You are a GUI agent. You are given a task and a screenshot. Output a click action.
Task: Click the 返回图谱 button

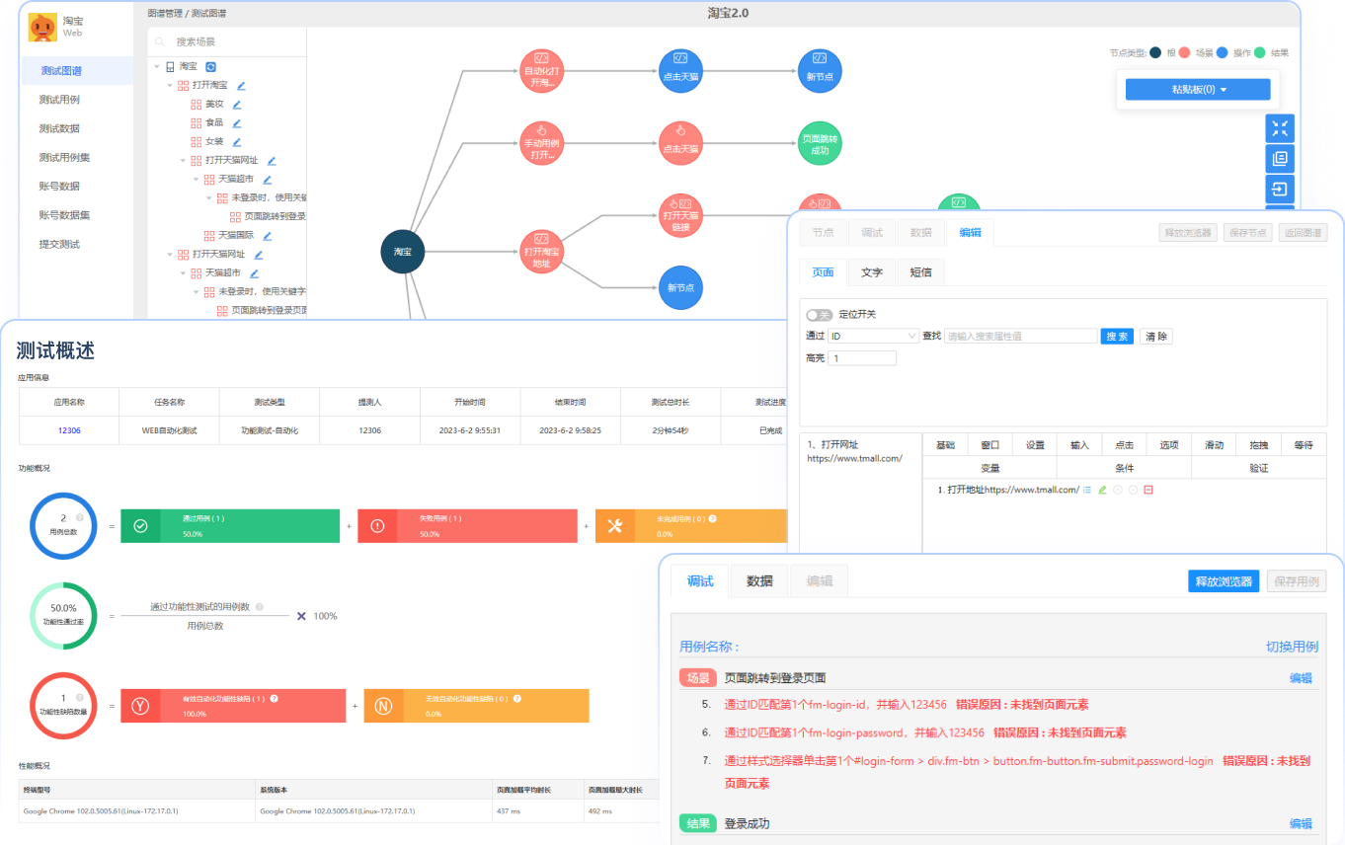click(1303, 233)
